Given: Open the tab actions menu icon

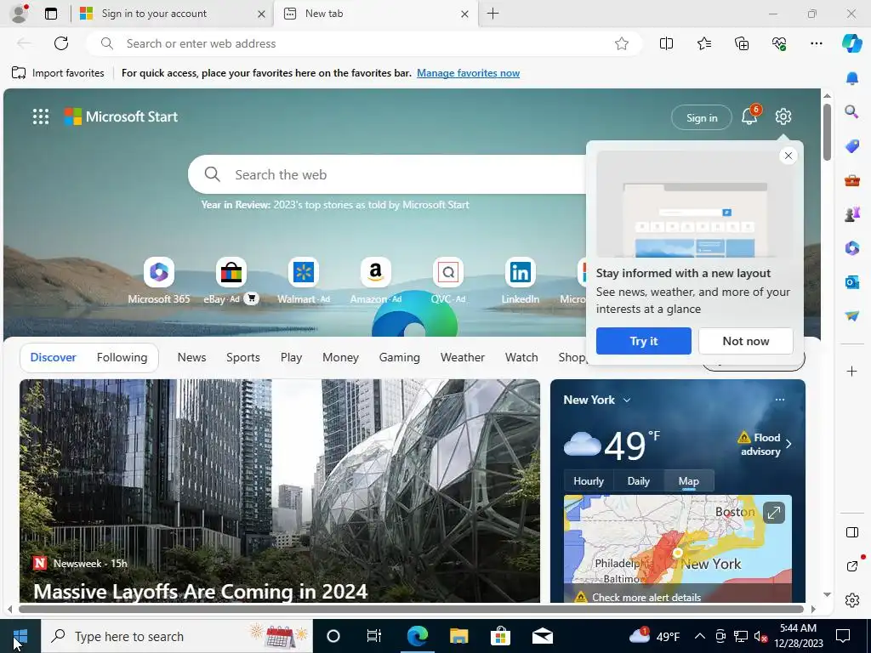Looking at the screenshot, I should tap(51, 14).
